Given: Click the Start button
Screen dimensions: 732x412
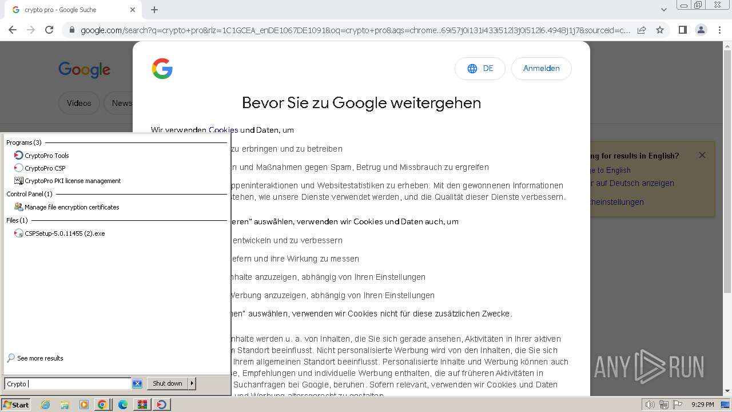Looking at the screenshot, I should 16,405.
